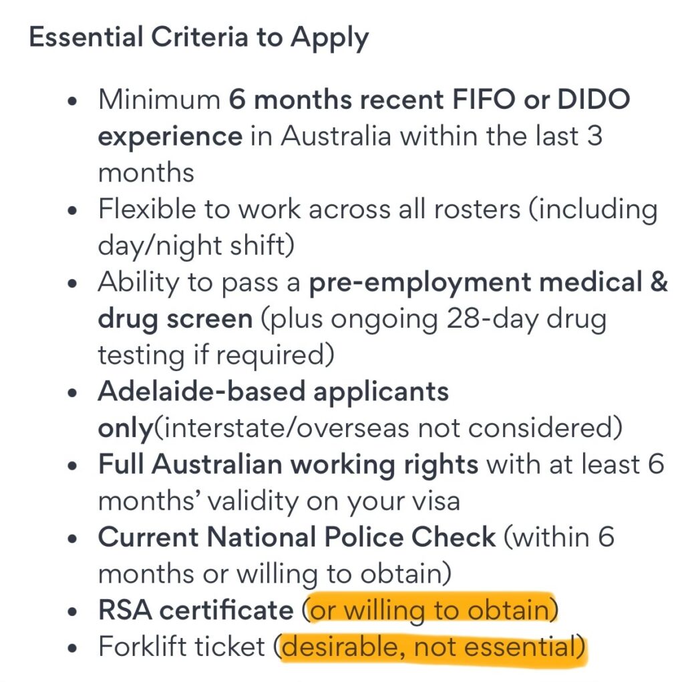The image size is (684, 682).
Task: Click unhighlighted "months or willing to obtain)" line
Action: point(274,573)
